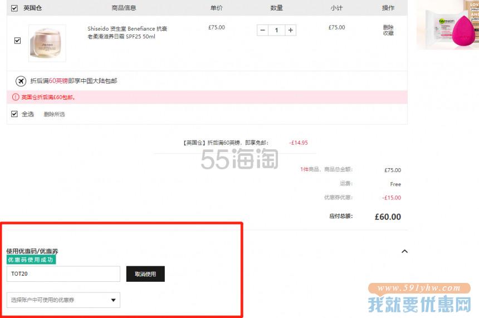Image resolution: width=479 pixels, height=318 pixels.
Task: Click the 优惠码使用成功 success badge
Action: (x=31, y=260)
